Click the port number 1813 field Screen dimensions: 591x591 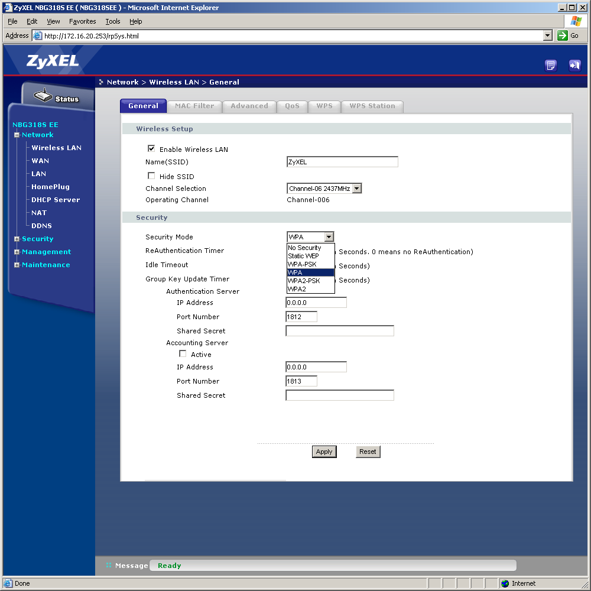(301, 381)
